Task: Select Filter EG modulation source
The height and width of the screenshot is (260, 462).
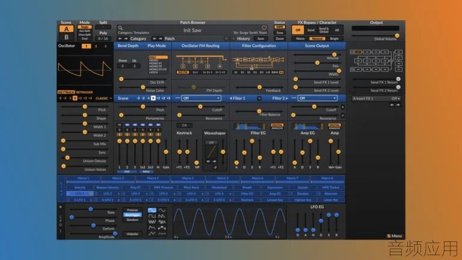Action: [x=247, y=194]
